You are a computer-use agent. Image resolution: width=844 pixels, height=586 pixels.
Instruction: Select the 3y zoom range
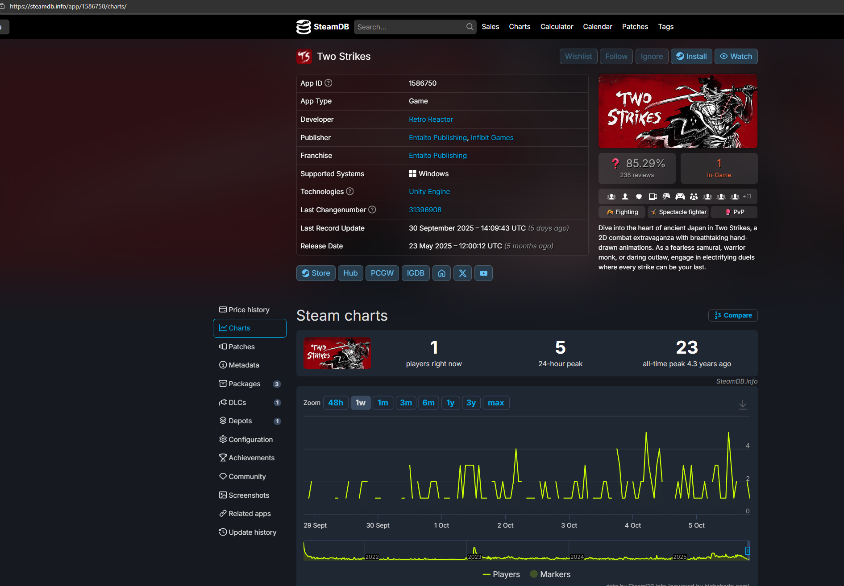click(x=471, y=403)
